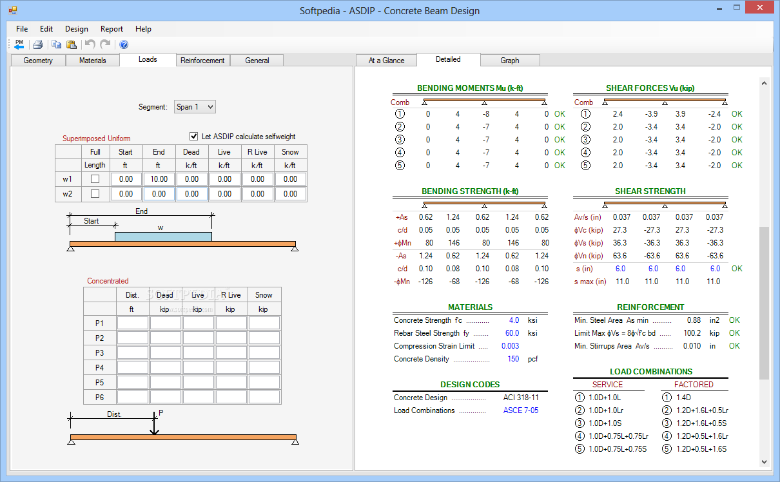Screen dimensions: 780x482
Task: Check the Full Length box for w1
Action: click(95, 179)
